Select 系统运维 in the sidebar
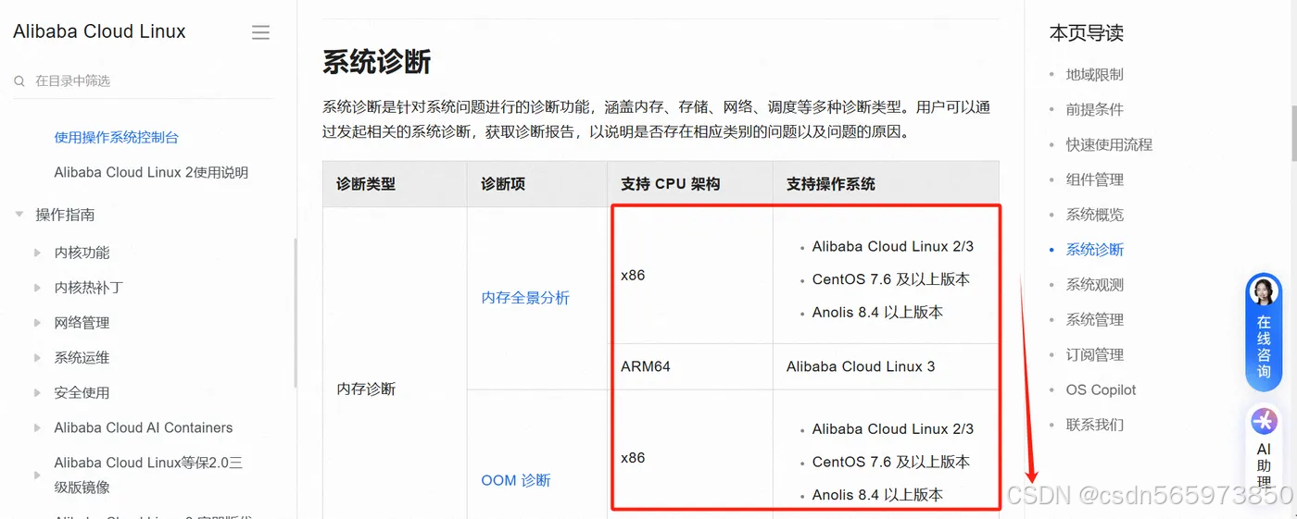The height and width of the screenshot is (519, 1297). pyautogui.click(x=82, y=358)
